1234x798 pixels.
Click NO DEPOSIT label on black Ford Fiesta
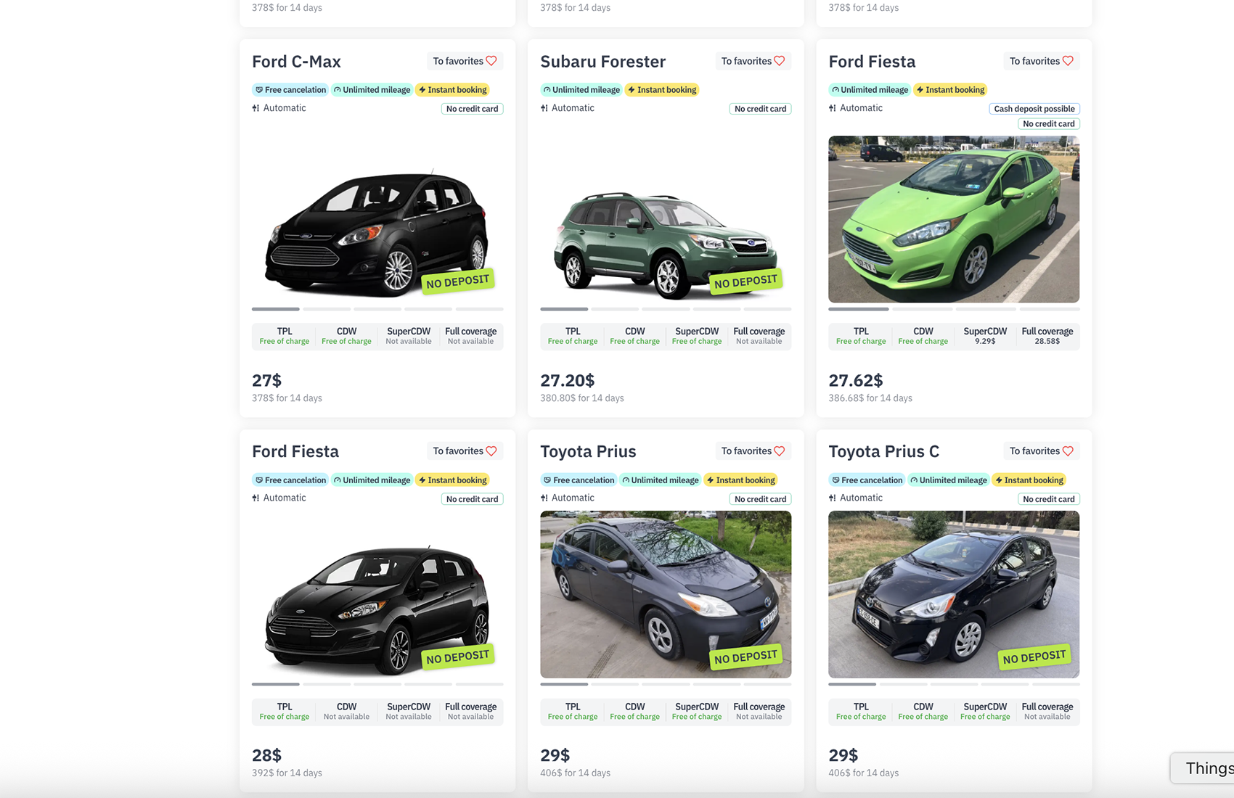pos(458,657)
